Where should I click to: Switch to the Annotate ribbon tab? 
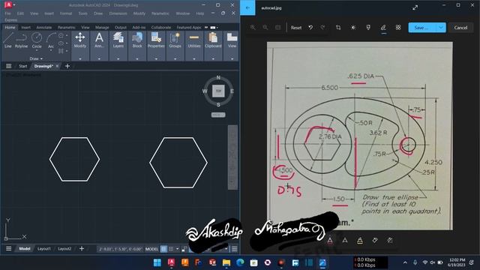click(x=44, y=28)
